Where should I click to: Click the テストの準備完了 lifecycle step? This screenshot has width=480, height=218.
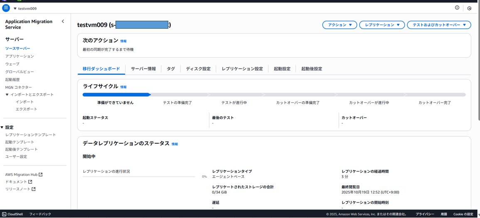point(177,103)
